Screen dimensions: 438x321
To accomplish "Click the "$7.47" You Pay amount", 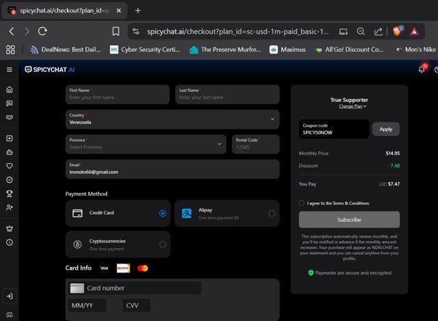I will point(394,184).
